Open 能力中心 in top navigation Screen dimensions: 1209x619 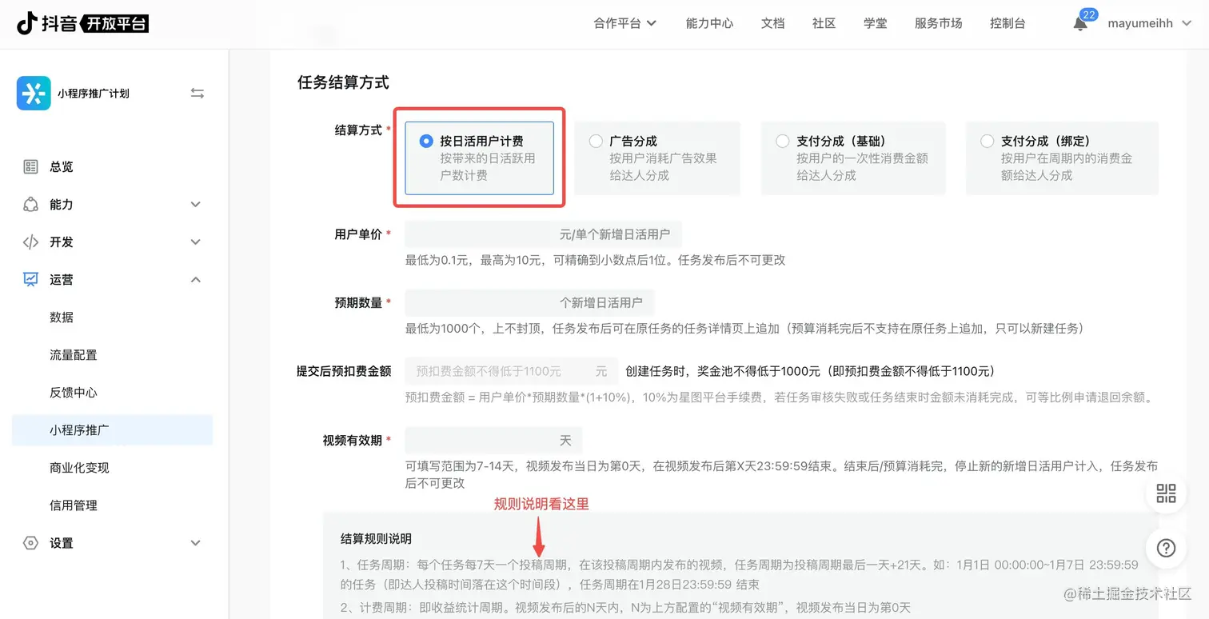[709, 23]
